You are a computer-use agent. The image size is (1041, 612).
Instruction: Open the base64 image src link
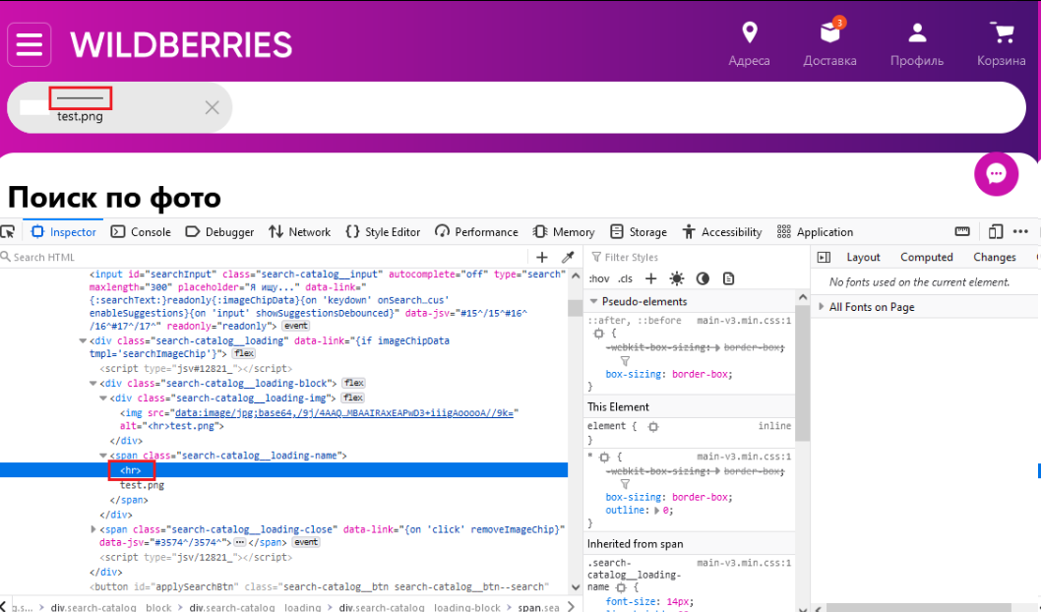click(344, 412)
